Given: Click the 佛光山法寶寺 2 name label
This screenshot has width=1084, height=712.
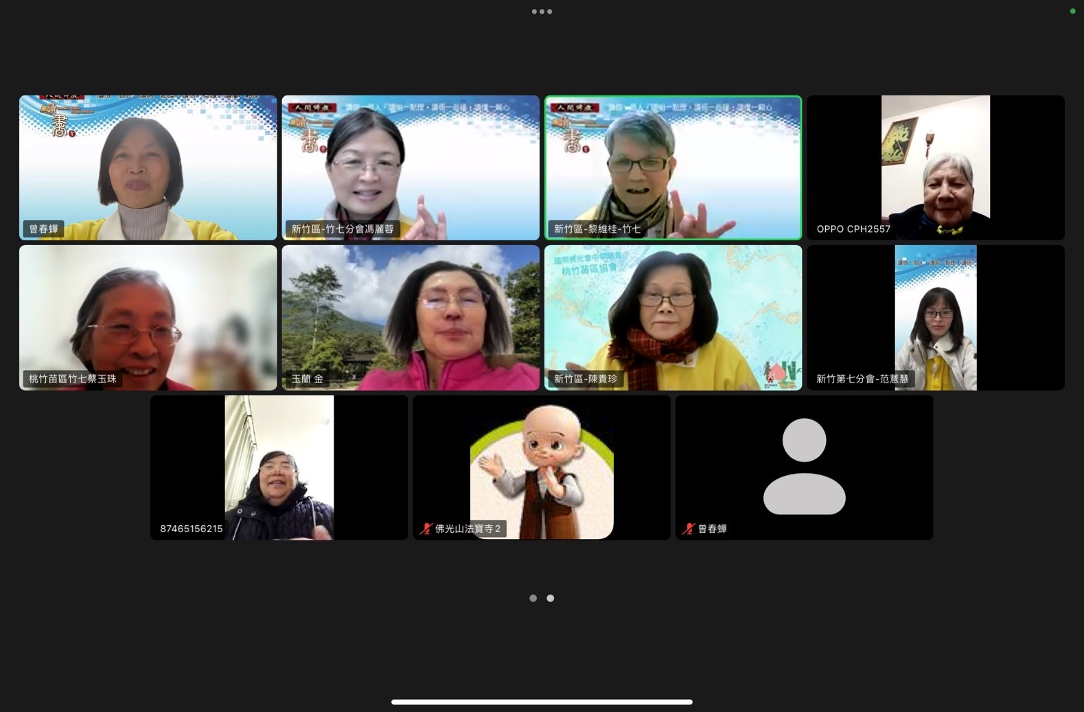Looking at the screenshot, I should coord(468,529).
